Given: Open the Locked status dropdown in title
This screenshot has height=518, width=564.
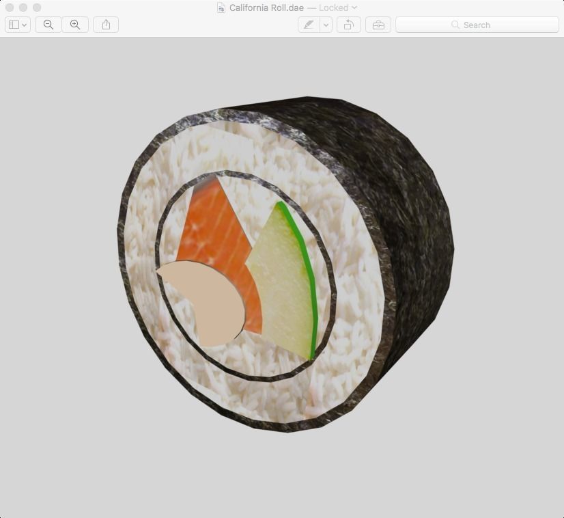Looking at the screenshot, I should tap(338, 8).
